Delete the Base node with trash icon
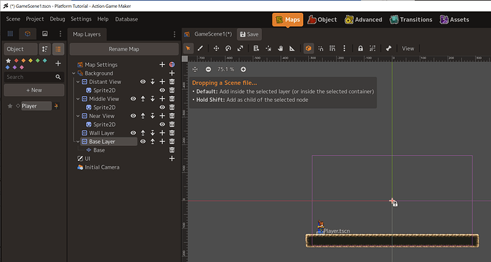 pyautogui.click(x=172, y=150)
